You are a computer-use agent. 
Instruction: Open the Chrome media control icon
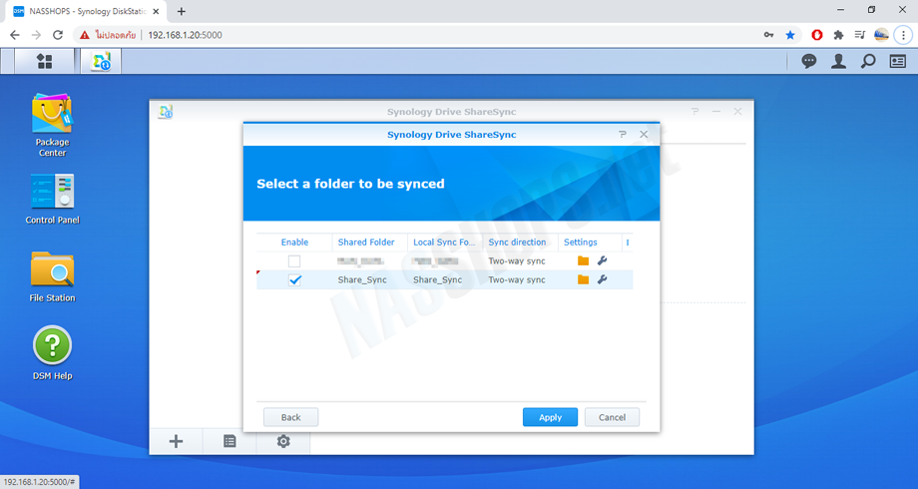859,35
